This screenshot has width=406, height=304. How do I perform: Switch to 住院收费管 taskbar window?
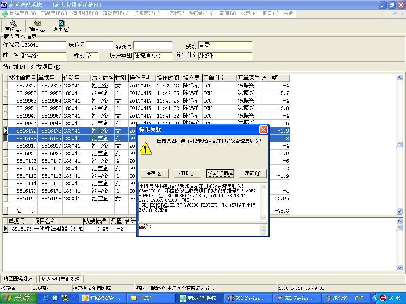pyautogui.click(x=102, y=298)
